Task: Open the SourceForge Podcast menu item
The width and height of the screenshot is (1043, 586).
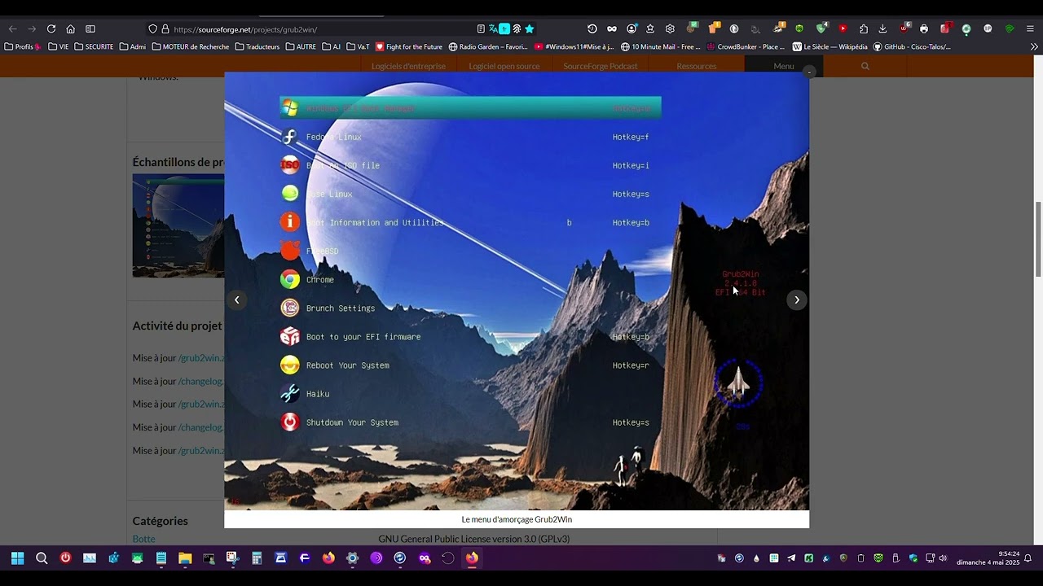Action: click(601, 66)
